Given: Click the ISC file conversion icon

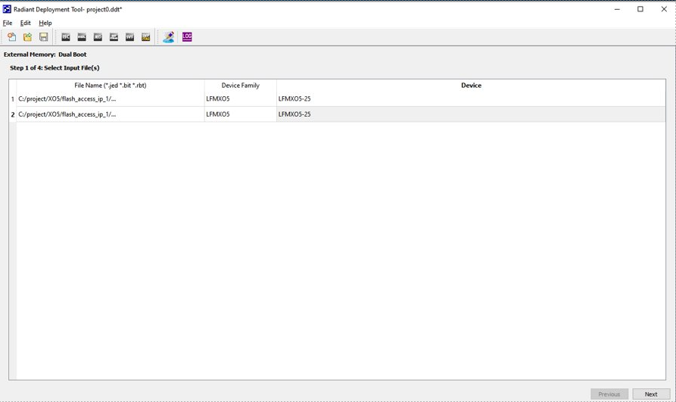Looking at the screenshot, I should point(66,37).
